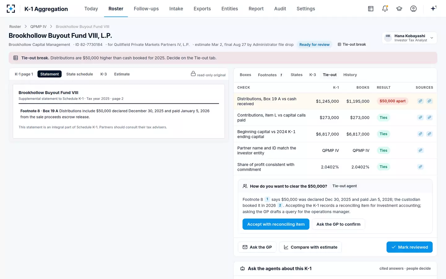Click the graduation cap help icon
This screenshot has height=279, width=446.
pyautogui.click(x=399, y=9)
